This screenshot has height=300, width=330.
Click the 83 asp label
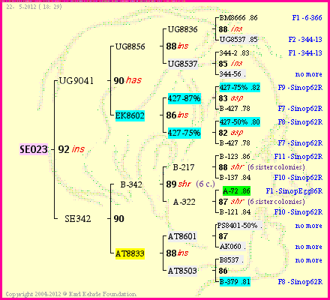point(231,98)
